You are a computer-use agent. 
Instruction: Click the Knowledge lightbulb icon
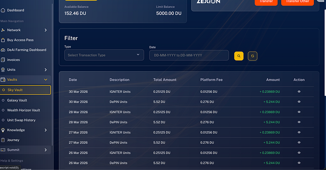[3, 130]
